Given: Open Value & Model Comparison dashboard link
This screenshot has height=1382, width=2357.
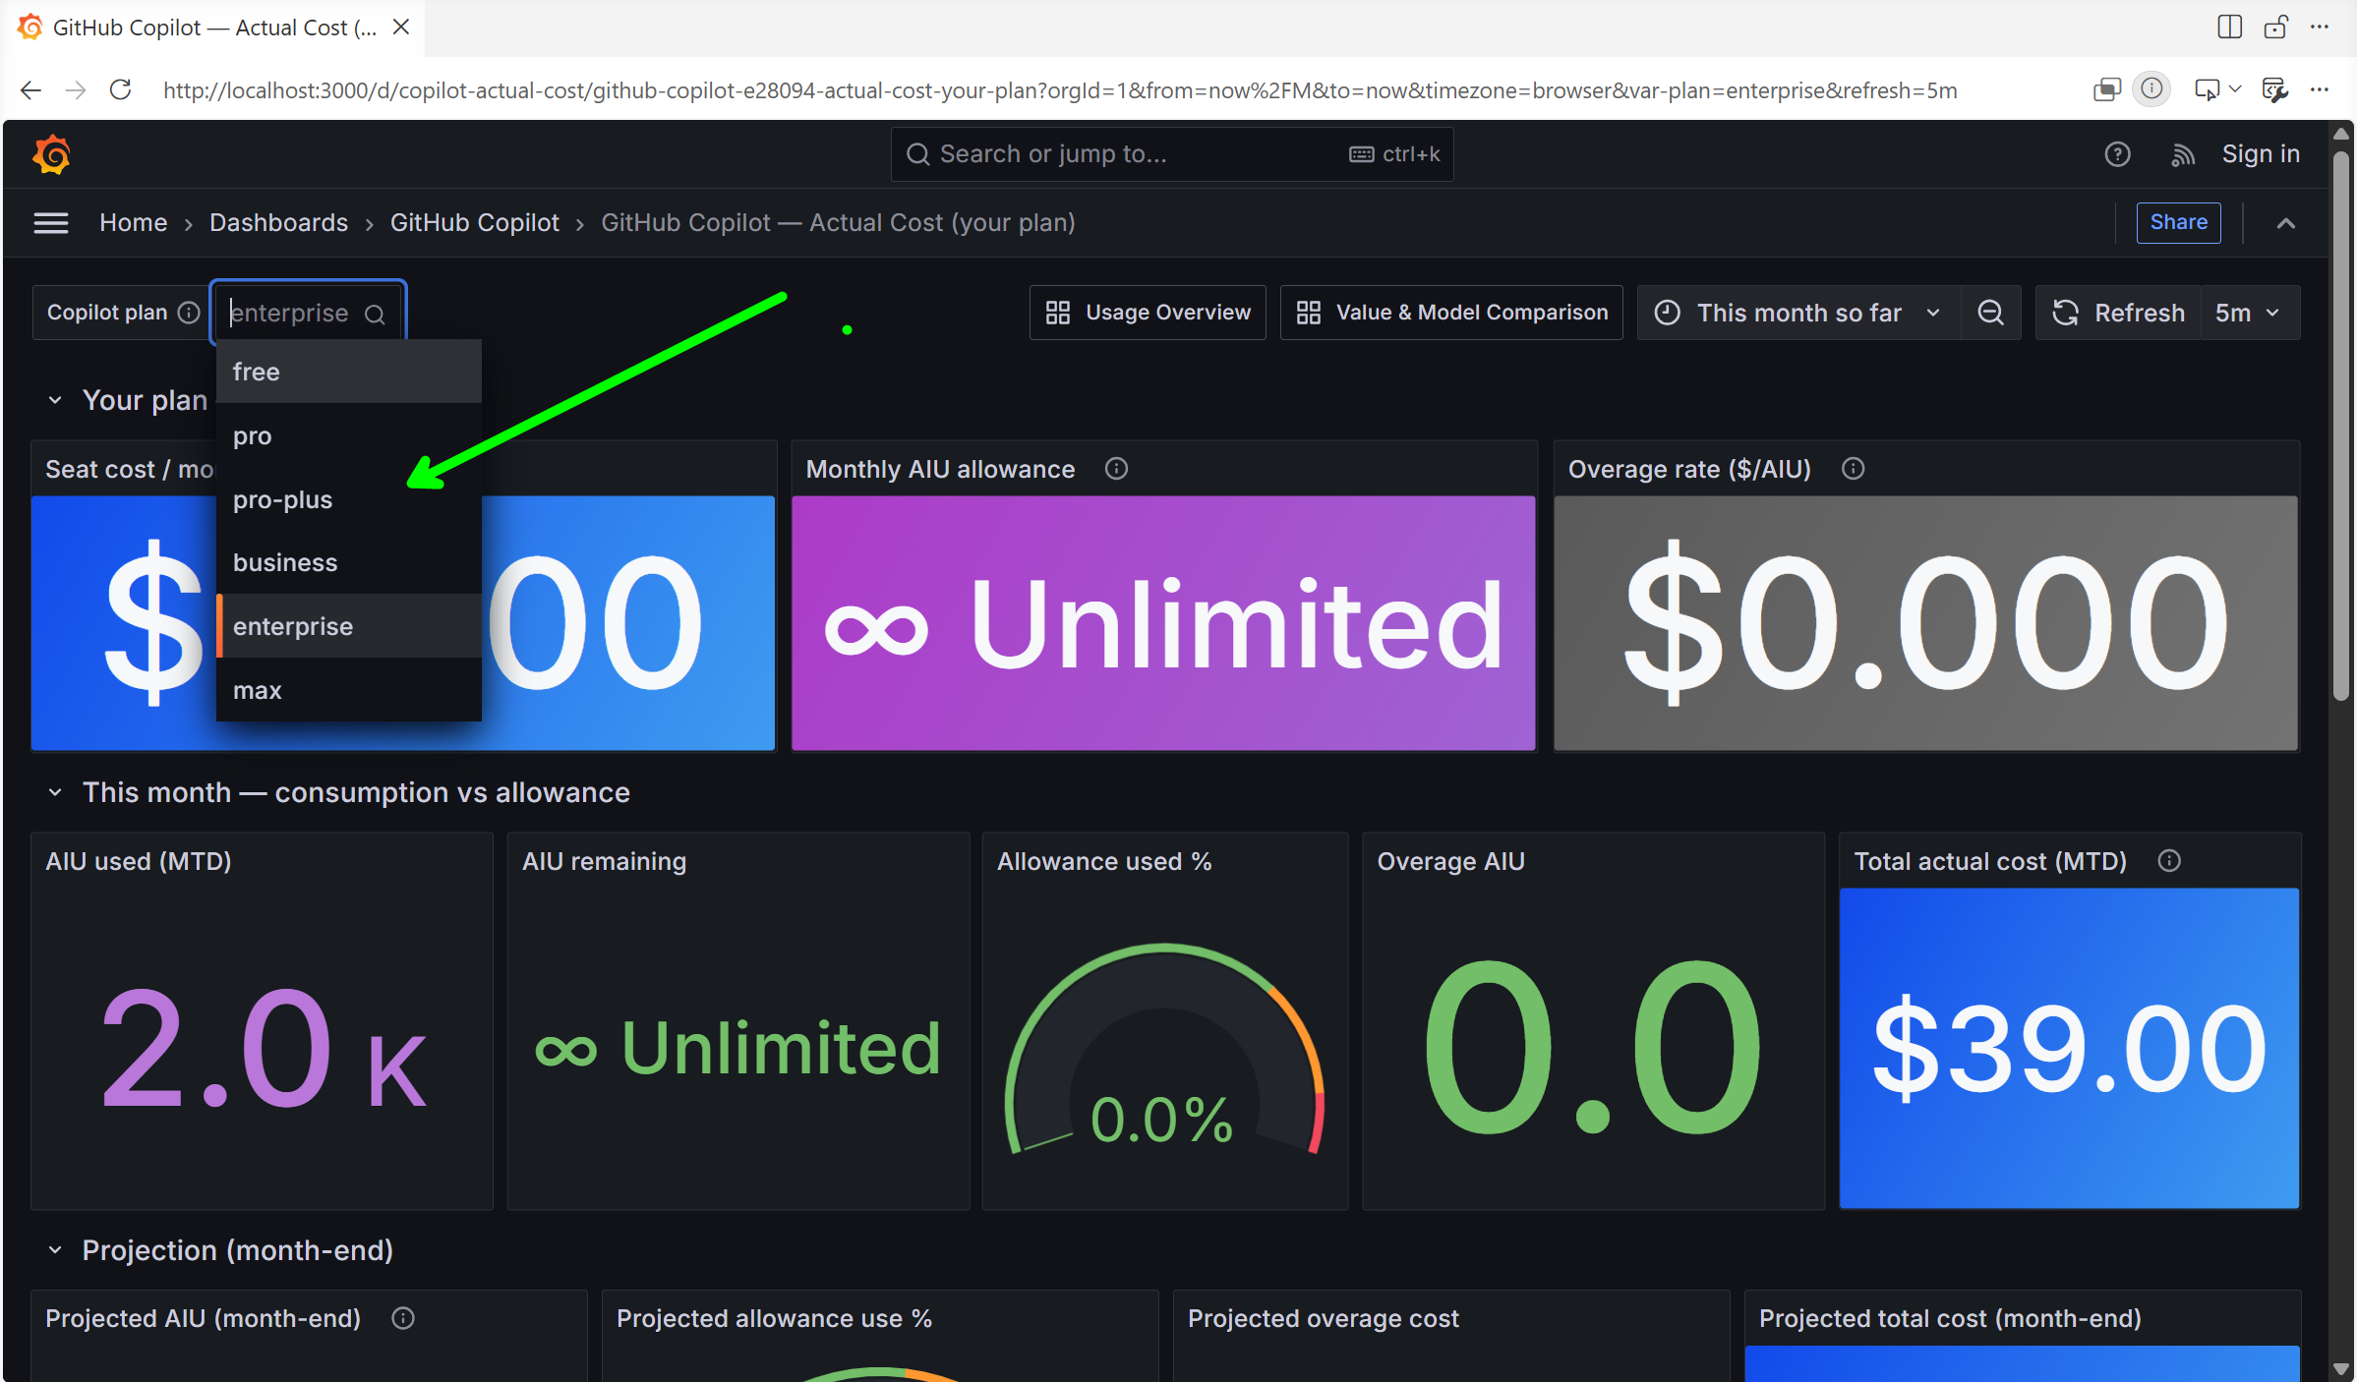Looking at the screenshot, I should pos(1451,313).
